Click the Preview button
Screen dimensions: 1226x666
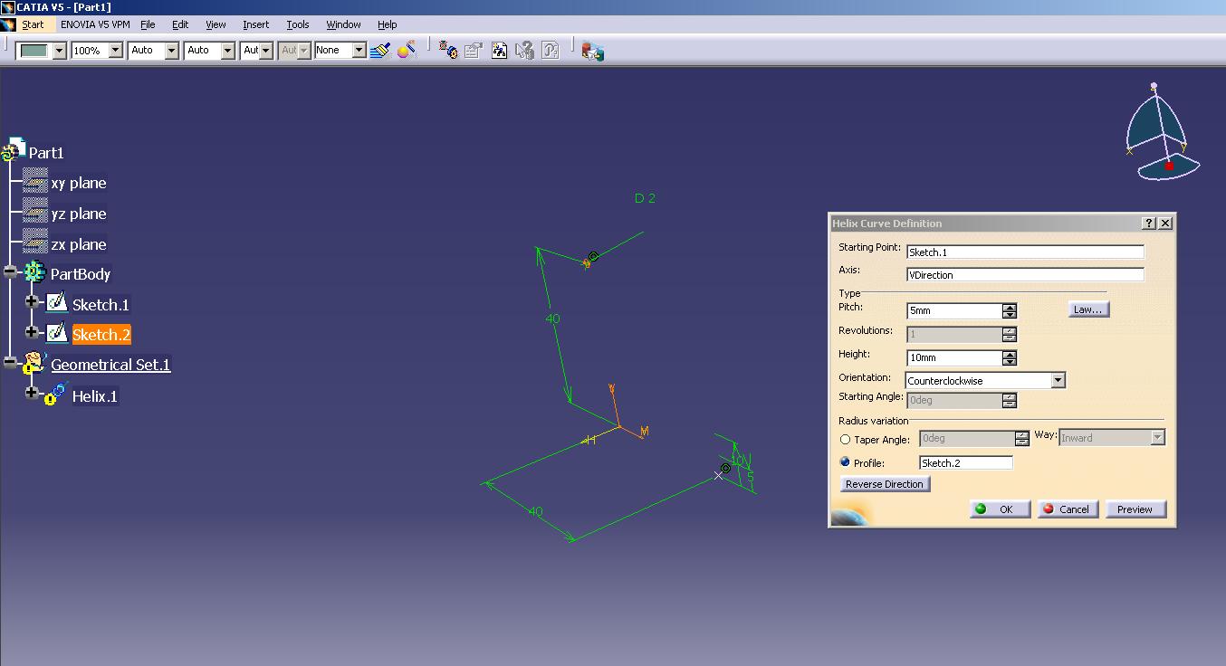point(1135,509)
